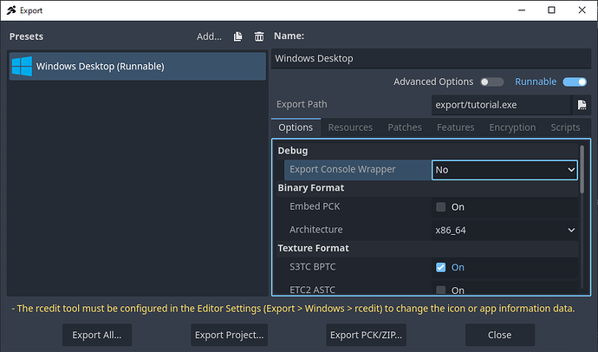
Task: Uncheck the S3TC BPTC checkbox
Action: (441, 267)
